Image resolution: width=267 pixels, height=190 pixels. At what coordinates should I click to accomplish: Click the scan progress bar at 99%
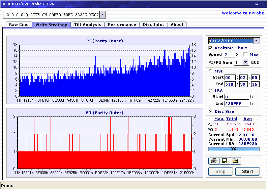[x=234, y=149]
